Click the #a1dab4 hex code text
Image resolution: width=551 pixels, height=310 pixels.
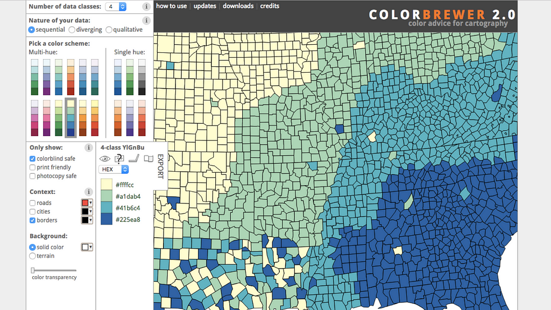pos(128,196)
